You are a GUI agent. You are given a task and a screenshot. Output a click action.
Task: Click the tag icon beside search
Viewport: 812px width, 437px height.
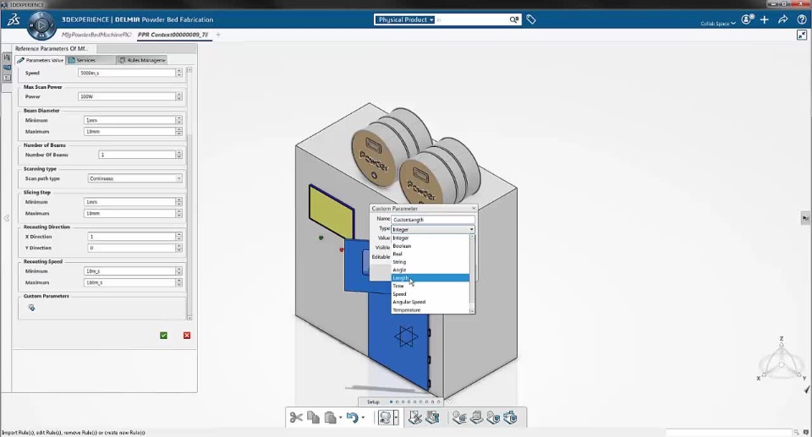(x=531, y=19)
